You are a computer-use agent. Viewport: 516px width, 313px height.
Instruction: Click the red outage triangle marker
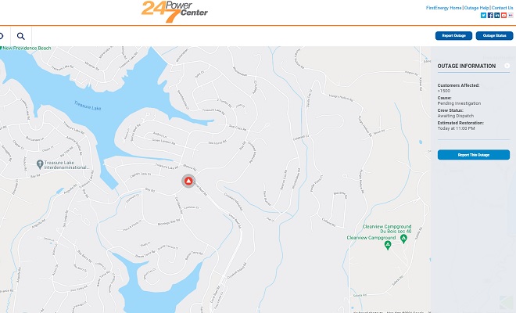pos(188,181)
